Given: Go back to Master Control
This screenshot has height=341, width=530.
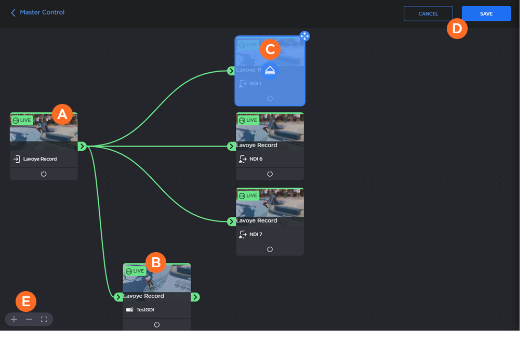Looking at the screenshot, I should point(37,12).
